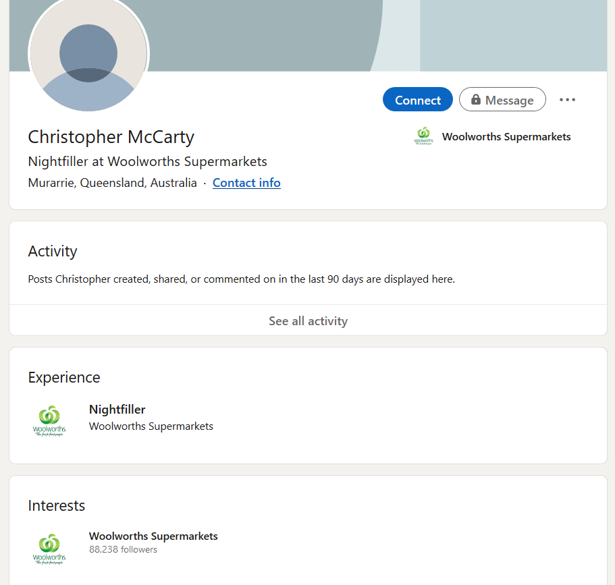Click the 88,238 followers text
615x585 pixels.
(x=123, y=550)
